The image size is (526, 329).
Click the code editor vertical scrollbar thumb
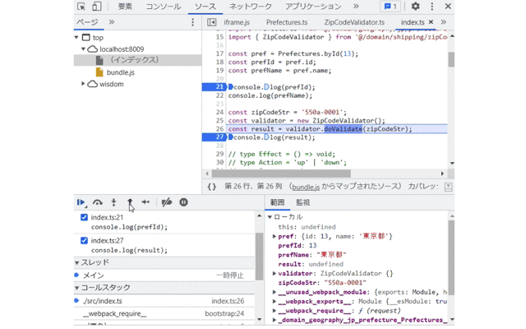[x=451, y=59]
